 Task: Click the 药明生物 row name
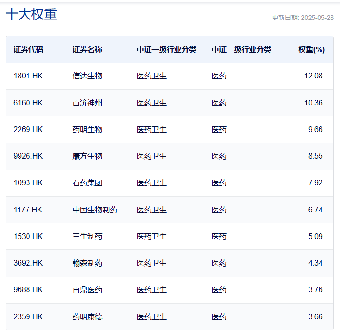point(87,130)
